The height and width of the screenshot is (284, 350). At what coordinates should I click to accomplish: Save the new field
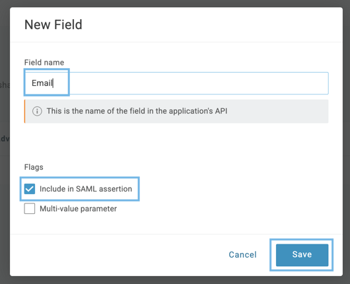click(x=302, y=255)
